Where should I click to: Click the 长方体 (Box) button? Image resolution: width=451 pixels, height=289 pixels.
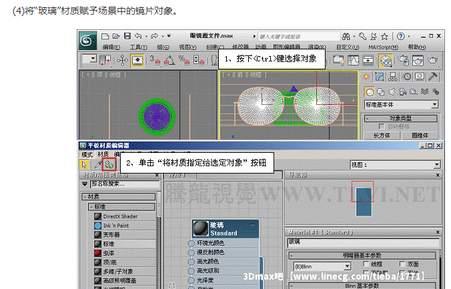[x=381, y=135]
